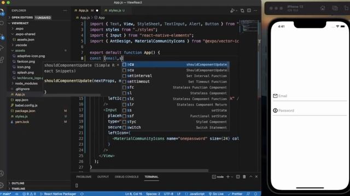Image resolution: width=350 pixels, height=196 pixels.
Task: Open Extensions view in activity bar
Action: (2, 59)
